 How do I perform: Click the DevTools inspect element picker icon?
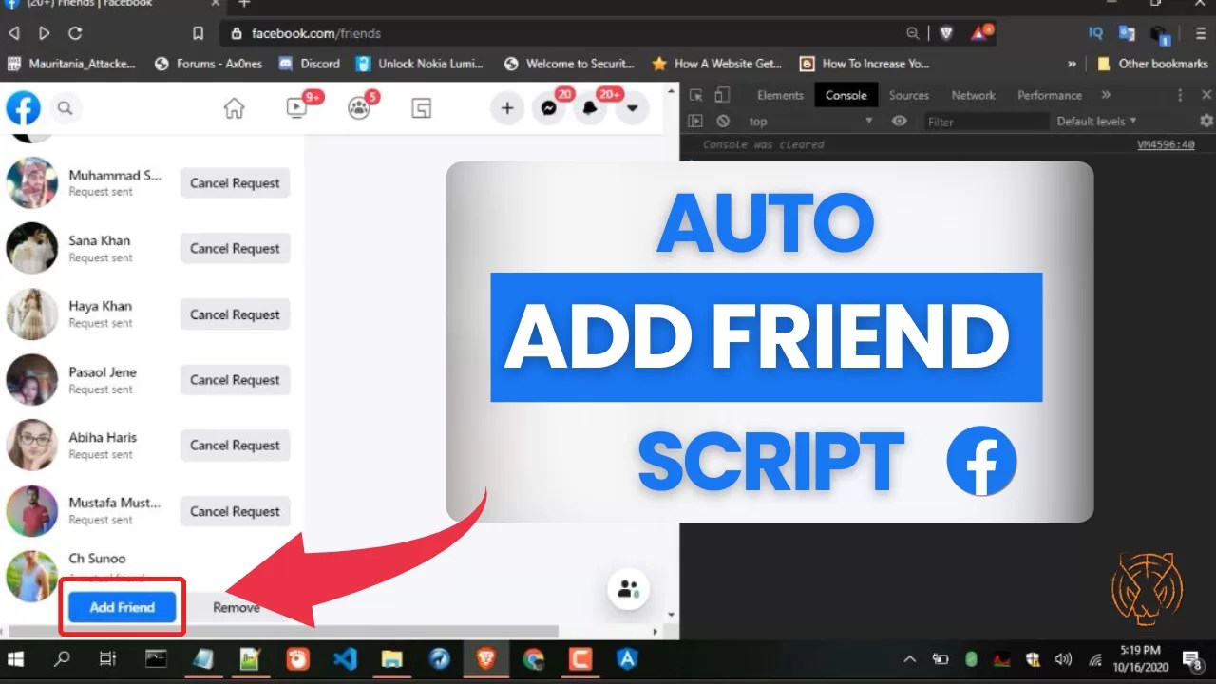click(x=696, y=95)
